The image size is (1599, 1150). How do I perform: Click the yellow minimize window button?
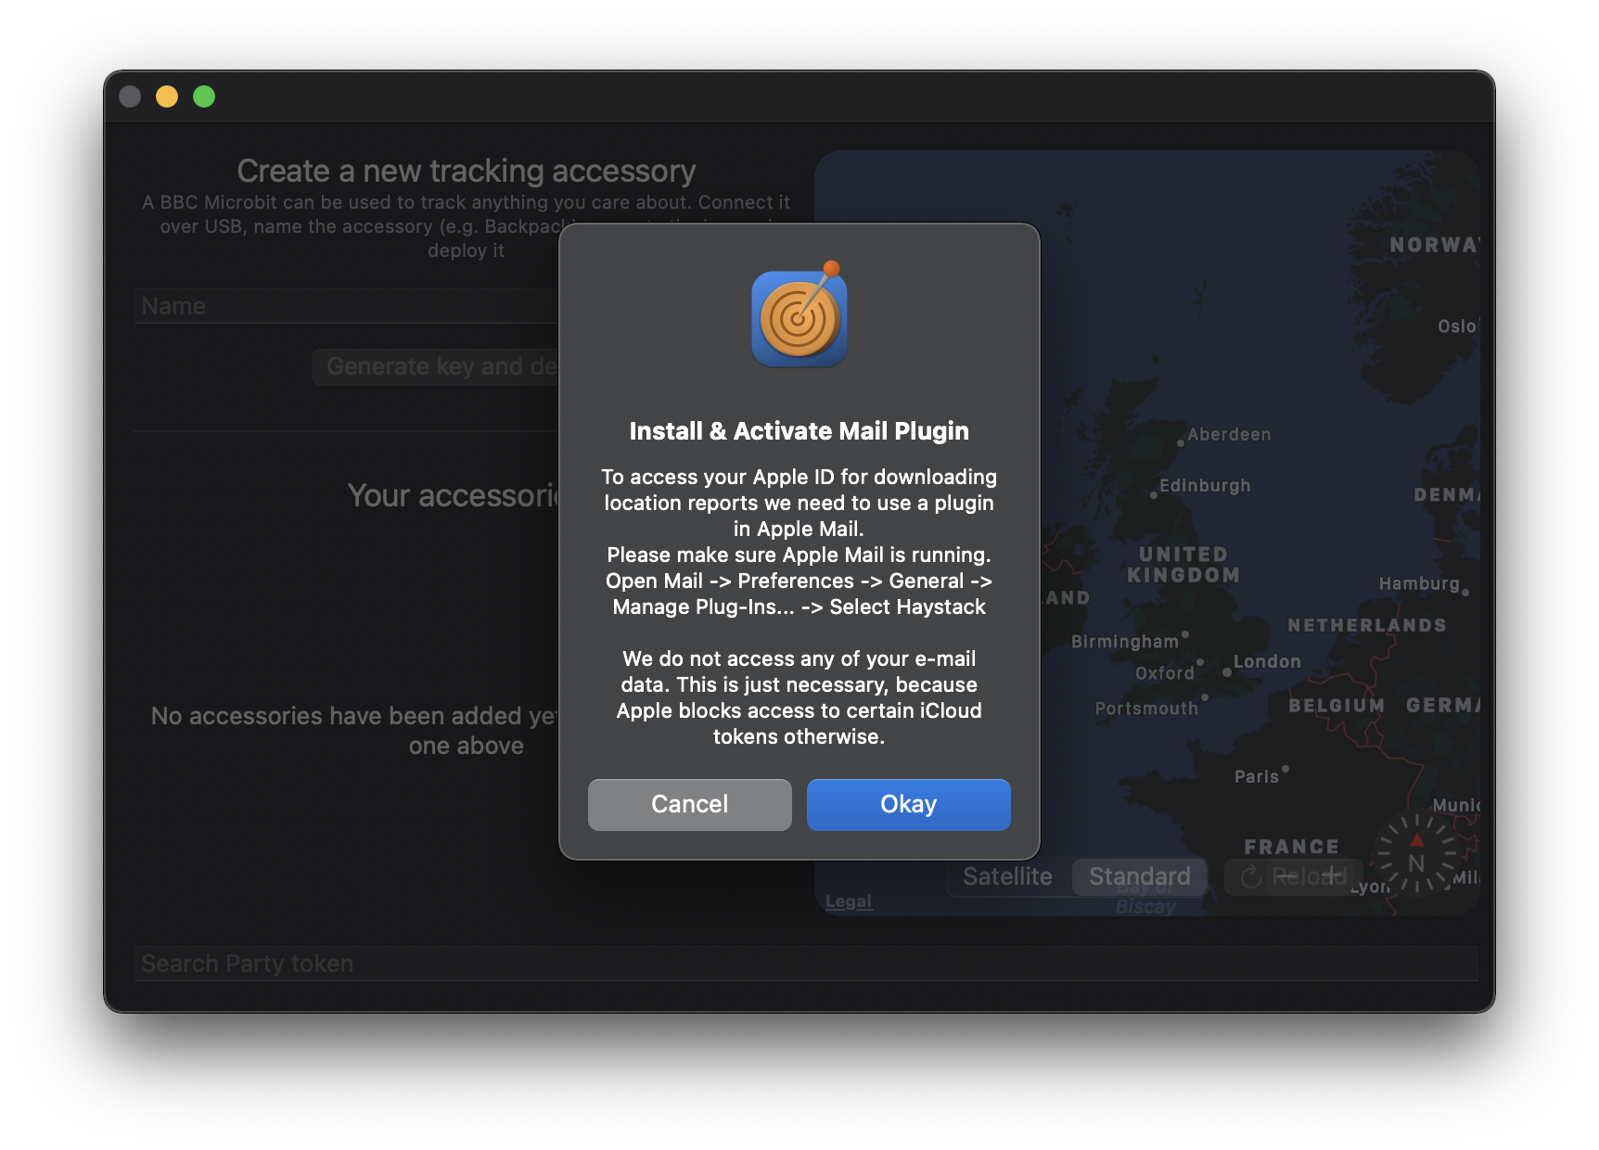click(167, 96)
